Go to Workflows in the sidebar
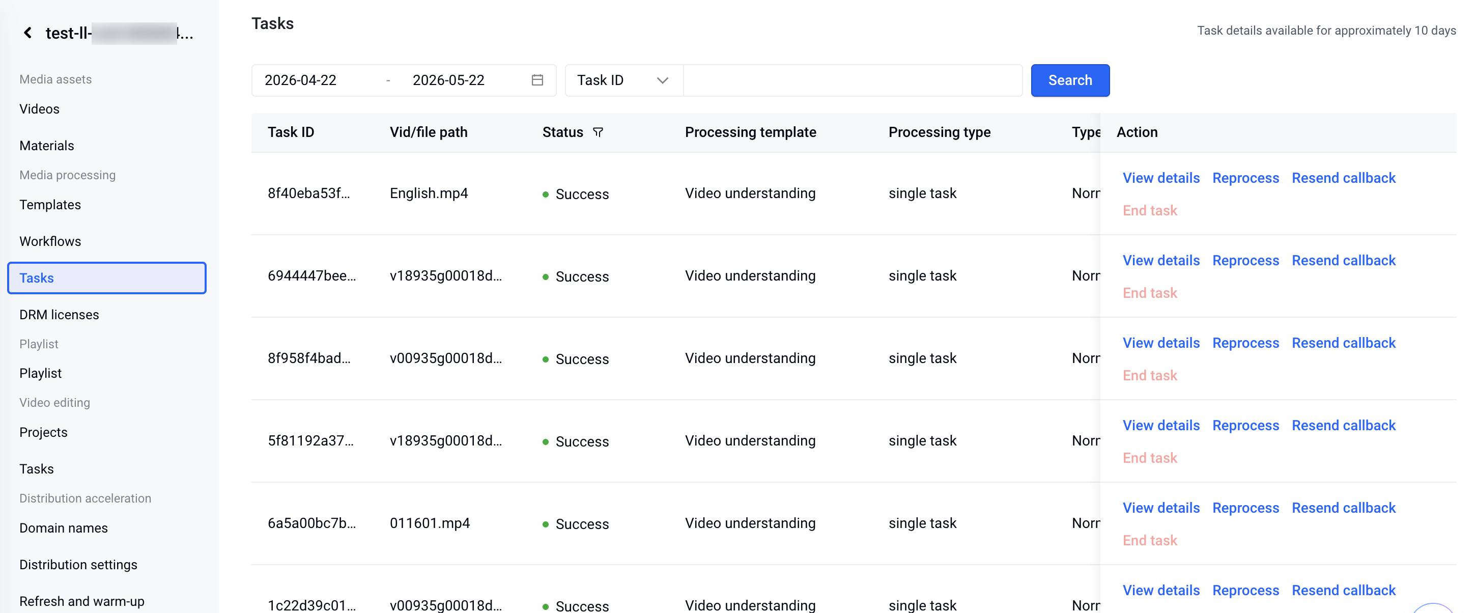 (x=50, y=241)
